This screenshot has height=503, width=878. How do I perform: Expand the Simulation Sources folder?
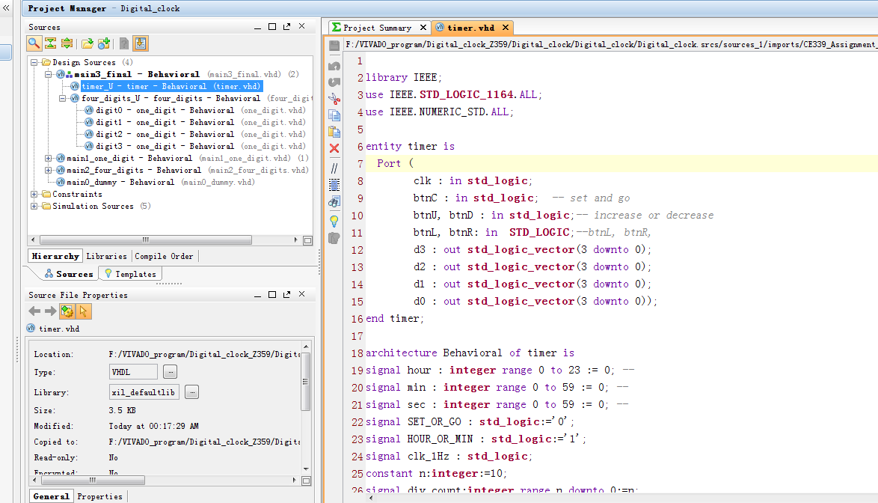[x=34, y=207]
